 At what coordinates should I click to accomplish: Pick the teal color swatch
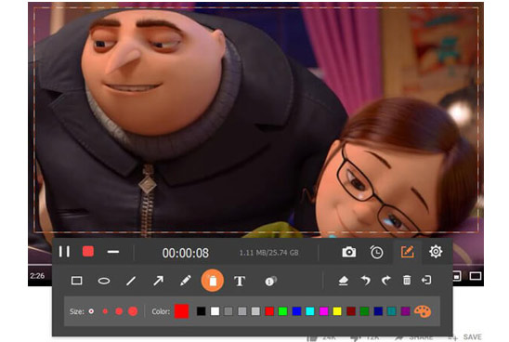[x=392, y=311]
